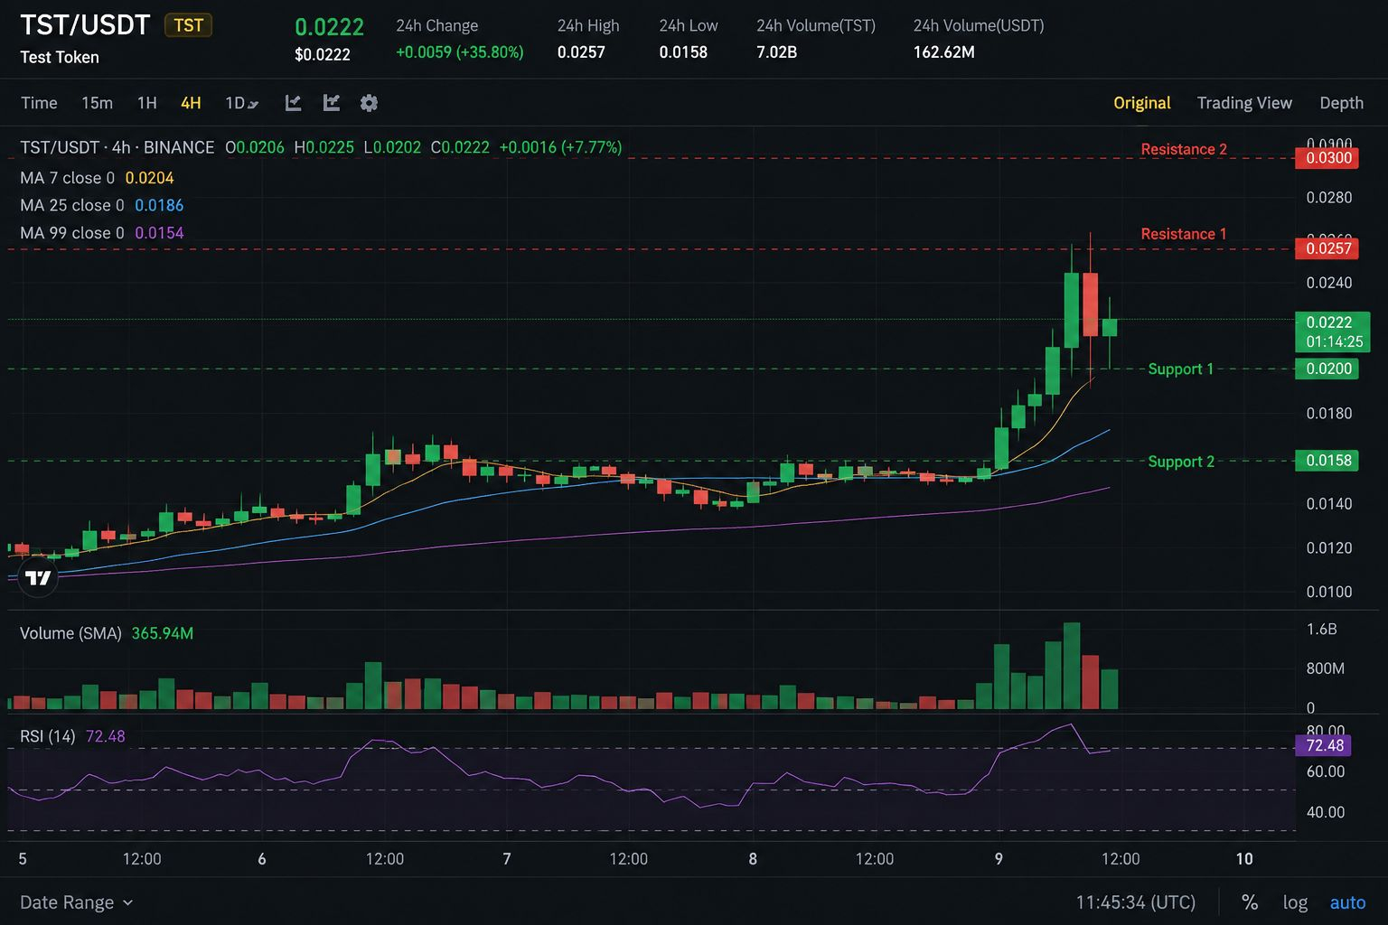The width and height of the screenshot is (1388, 925).
Task: Click the TradingView logo badge
Action: click(38, 577)
